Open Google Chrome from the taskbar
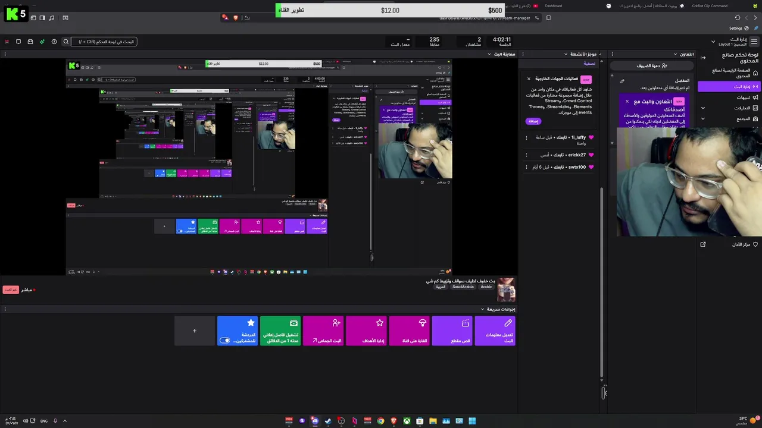The height and width of the screenshot is (428, 762). click(380, 421)
